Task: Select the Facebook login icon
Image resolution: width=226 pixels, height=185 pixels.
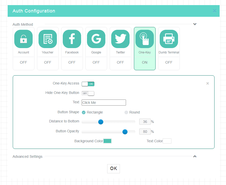Action: [x=72, y=39]
